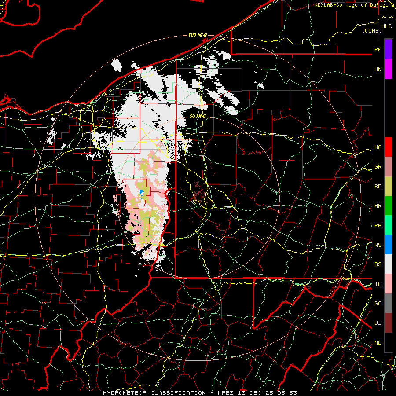Click the BD legend label
The height and width of the screenshot is (396, 396).
click(378, 187)
